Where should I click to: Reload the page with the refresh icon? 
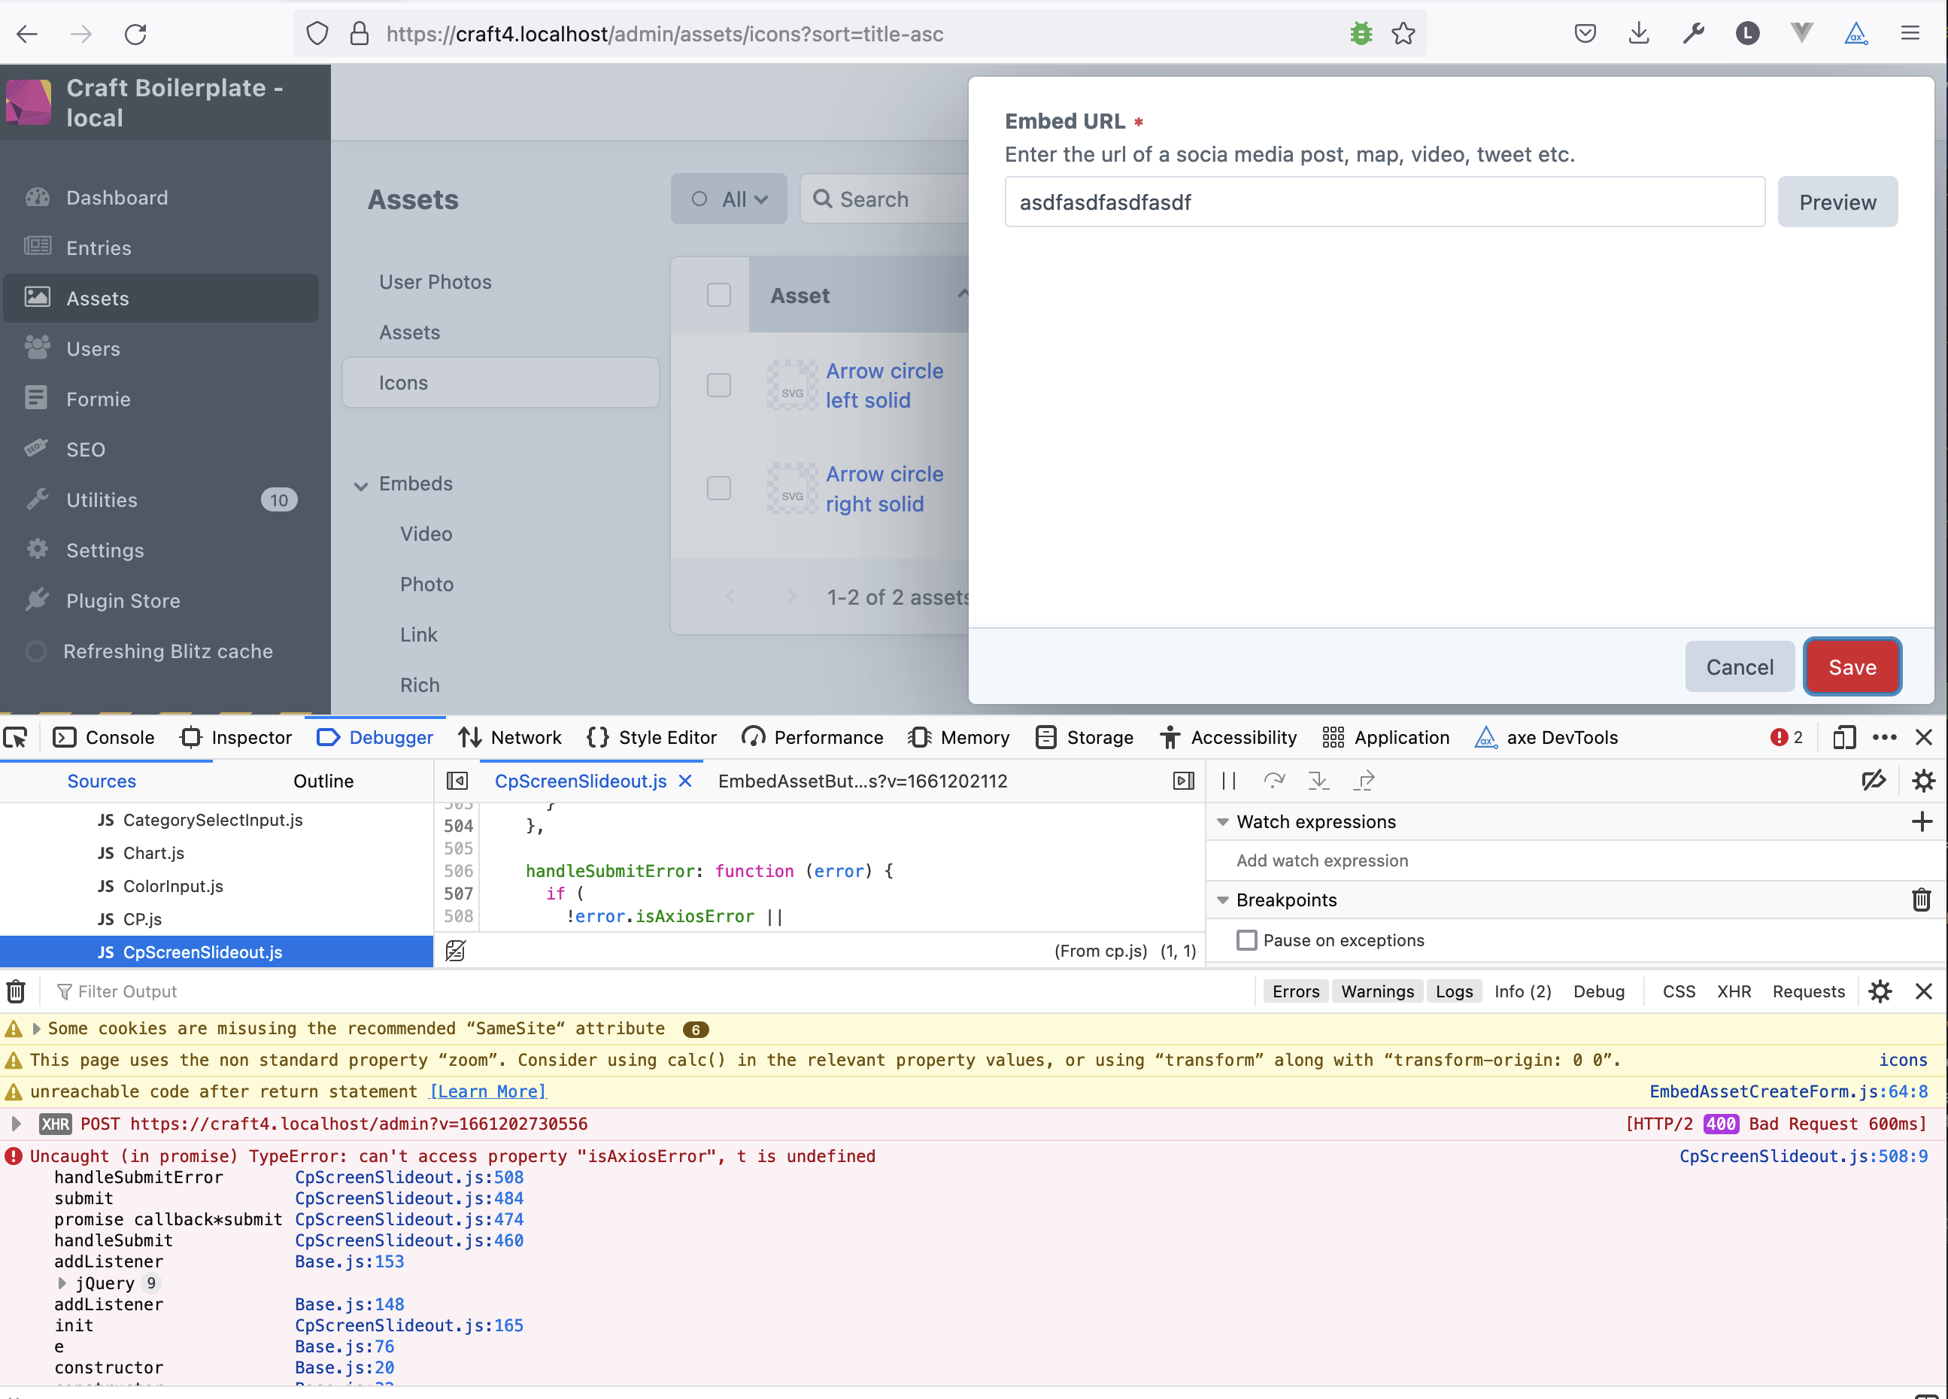pos(135,34)
